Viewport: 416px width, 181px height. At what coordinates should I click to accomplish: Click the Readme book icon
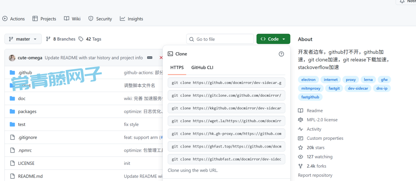300,111
